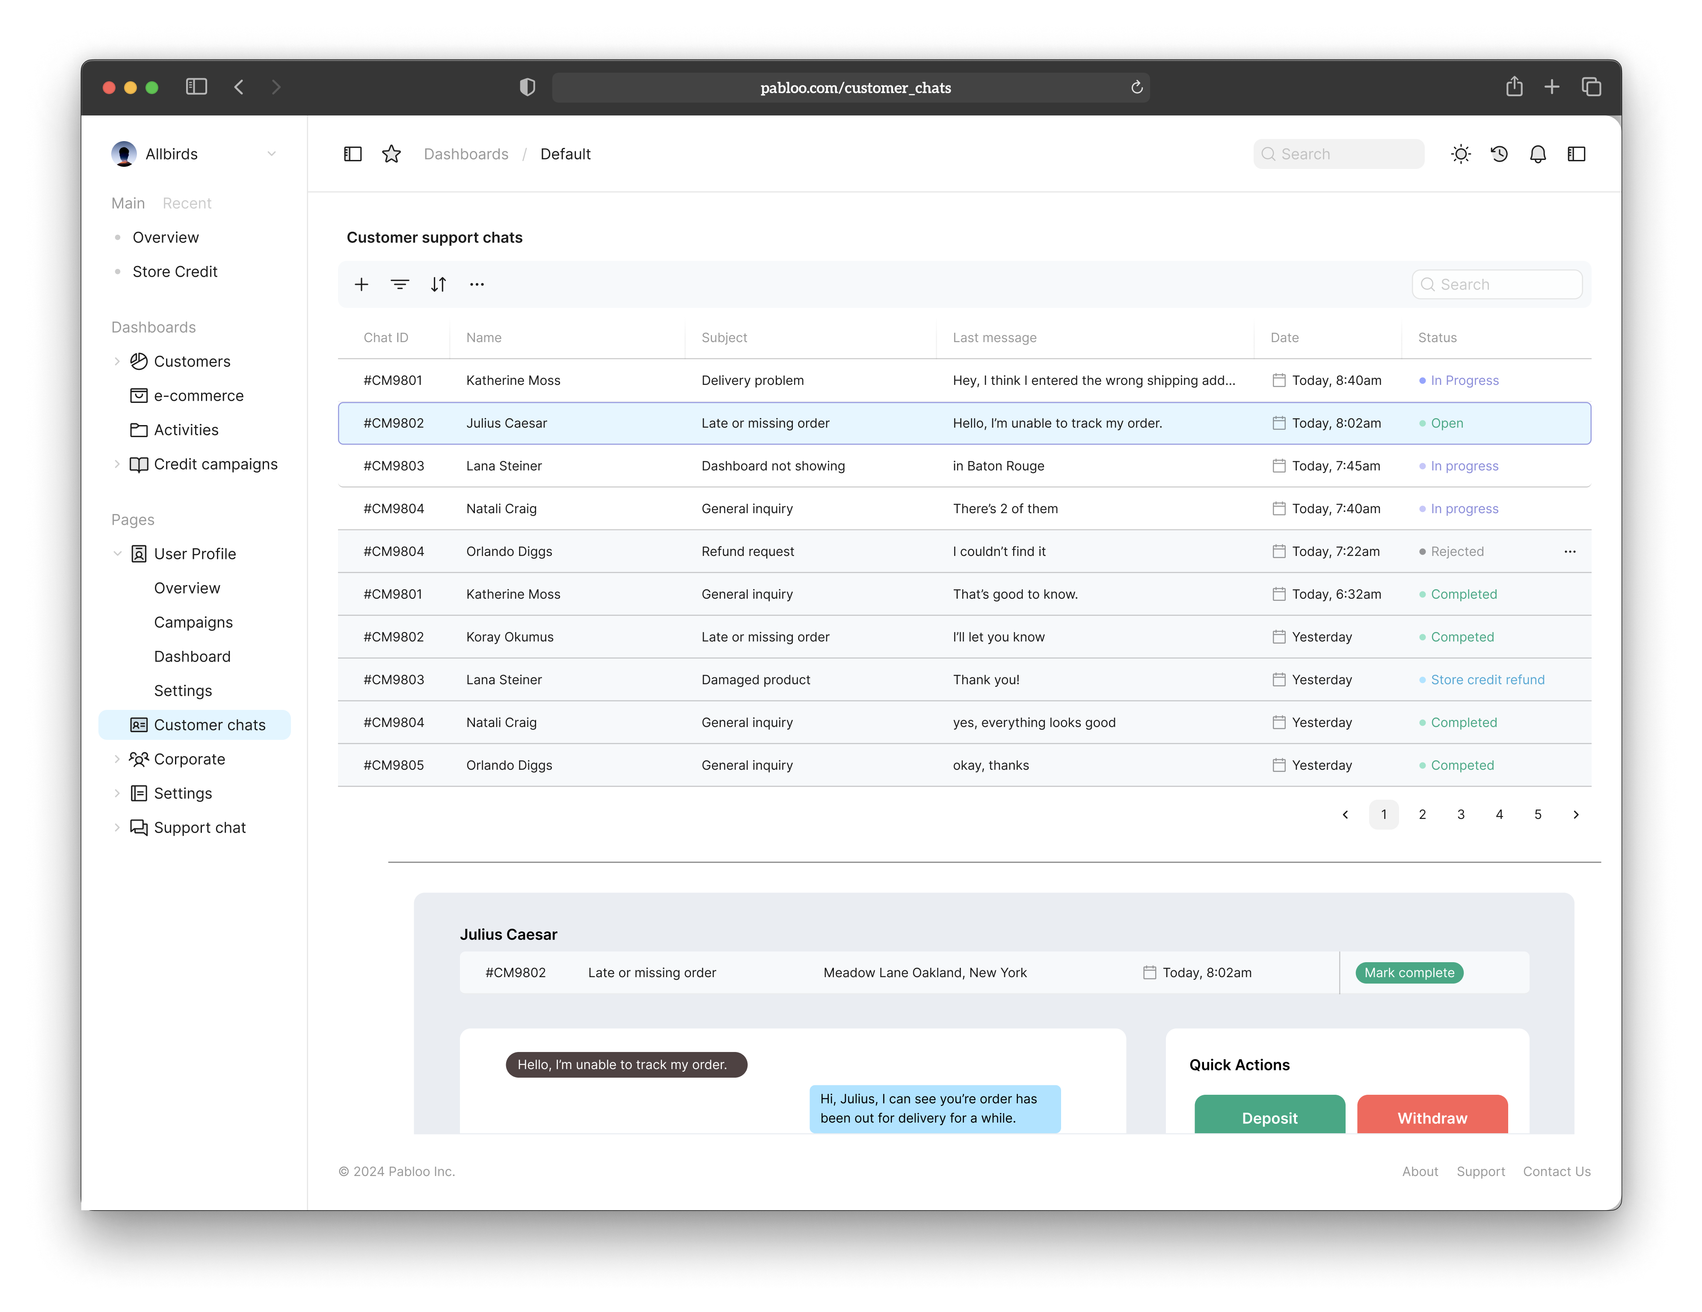Open the notifications bell

coord(1538,154)
